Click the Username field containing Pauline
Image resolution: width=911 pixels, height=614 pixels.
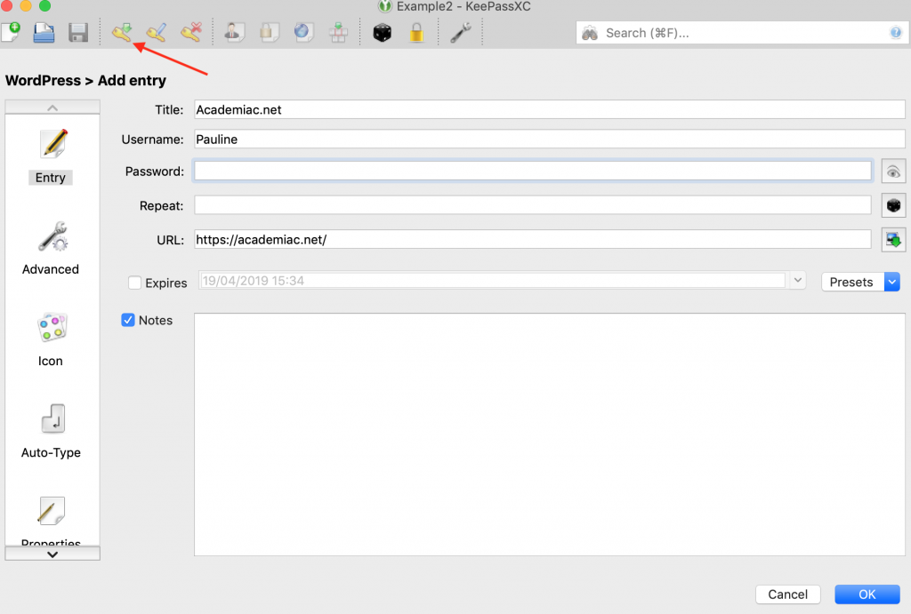[x=549, y=140]
